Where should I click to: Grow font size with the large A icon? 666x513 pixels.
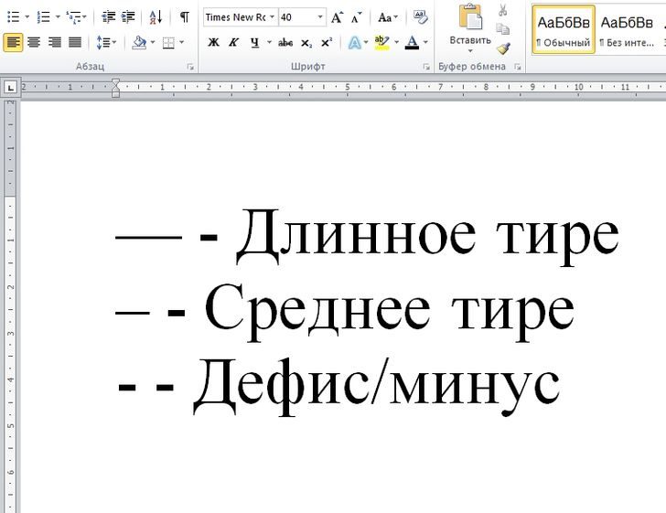(x=337, y=17)
